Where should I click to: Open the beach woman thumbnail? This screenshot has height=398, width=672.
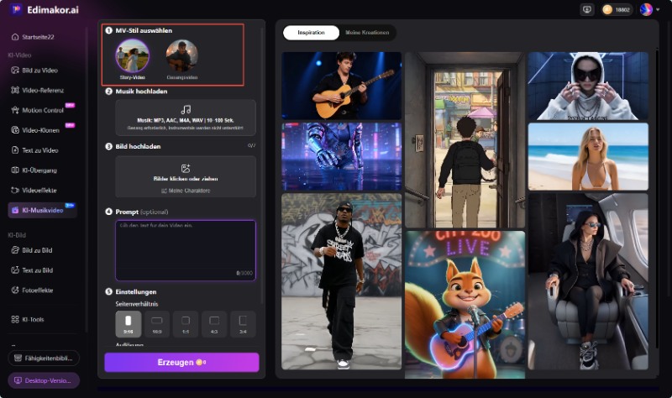pyautogui.click(x=588, y=157)
